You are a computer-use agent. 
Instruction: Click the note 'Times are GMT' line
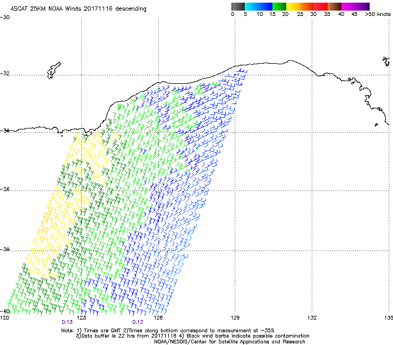pyautogui.click(x=168, y=331)
